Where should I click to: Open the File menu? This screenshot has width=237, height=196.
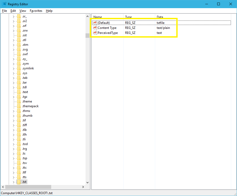tap(4, 11)
